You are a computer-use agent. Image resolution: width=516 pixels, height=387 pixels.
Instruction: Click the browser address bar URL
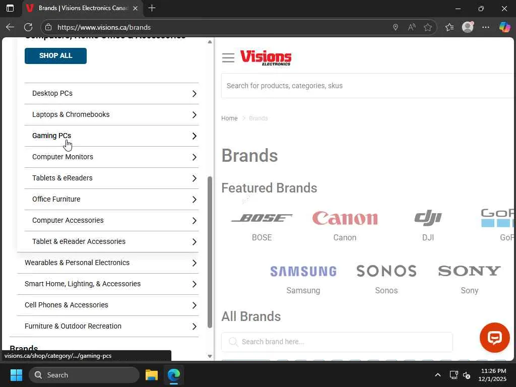104,27
